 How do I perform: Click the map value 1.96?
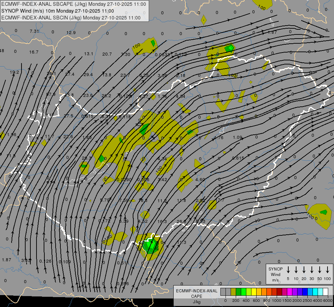coord(12,135)
